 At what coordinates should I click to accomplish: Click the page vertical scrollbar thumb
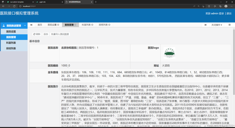click(x=234, y=62)
